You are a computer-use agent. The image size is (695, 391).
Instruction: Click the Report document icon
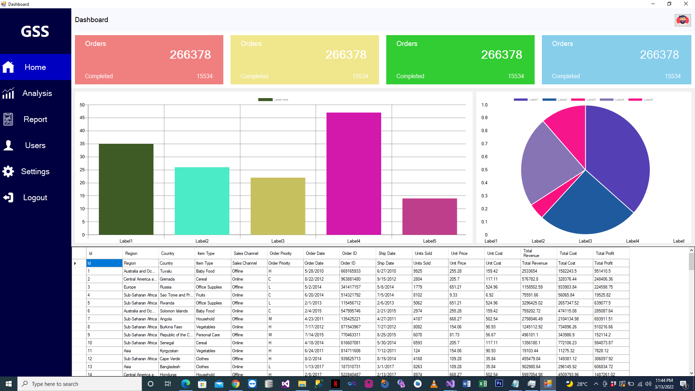(8, 119)
